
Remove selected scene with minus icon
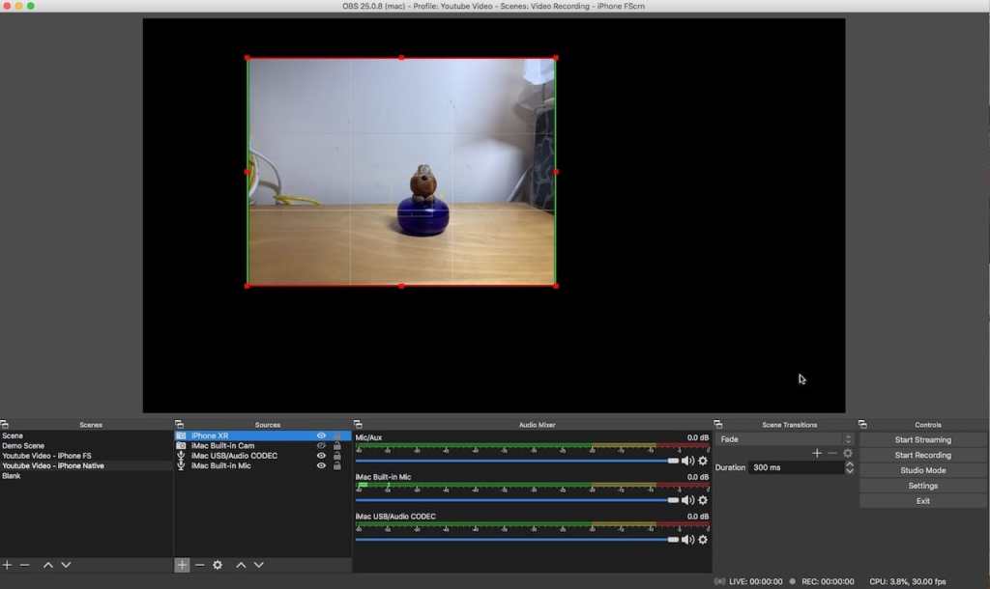click(25, 565)
